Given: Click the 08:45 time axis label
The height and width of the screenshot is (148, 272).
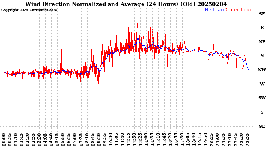Looking at the screenshot, I should (93, 140).
